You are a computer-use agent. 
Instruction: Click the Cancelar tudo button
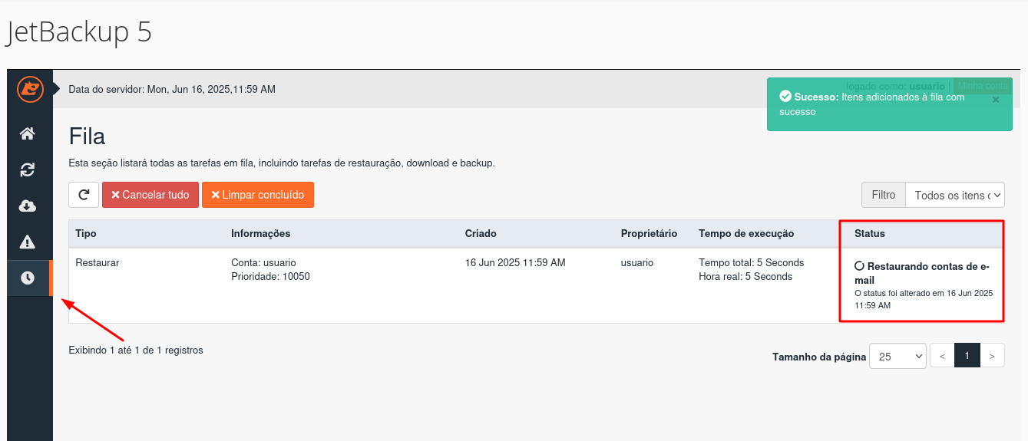pyautogui.click(x=150, y=195)
